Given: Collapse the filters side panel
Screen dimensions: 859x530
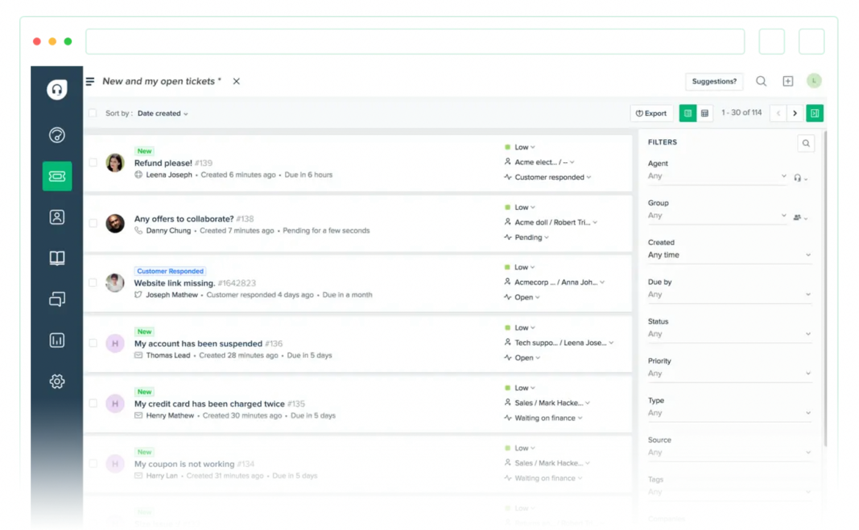Looking at the screenshot, I should pos(815,113).
